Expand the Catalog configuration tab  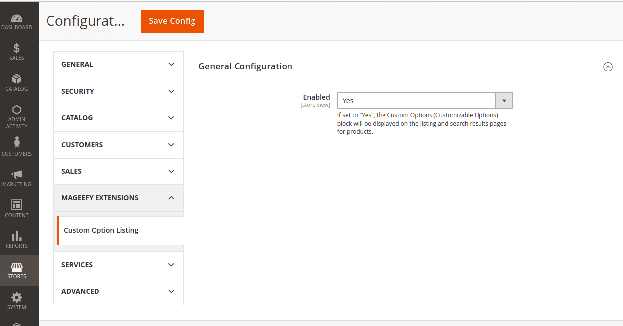point(118,118)
